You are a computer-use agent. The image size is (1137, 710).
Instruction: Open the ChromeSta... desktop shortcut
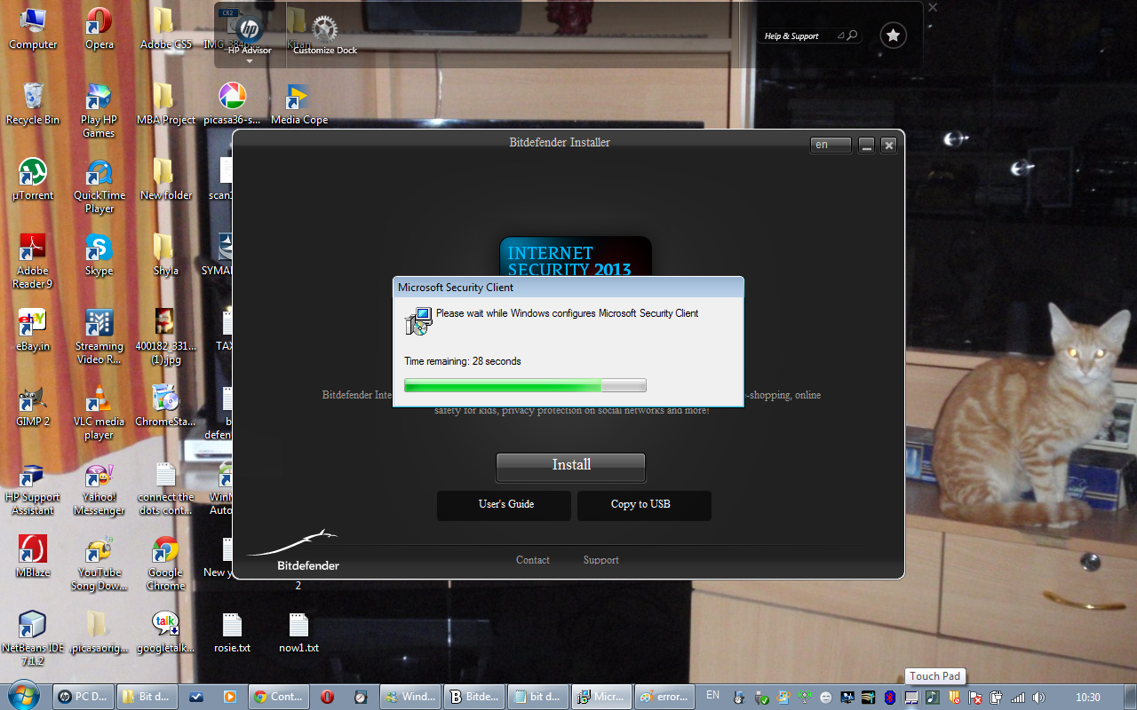click(165, 406)
